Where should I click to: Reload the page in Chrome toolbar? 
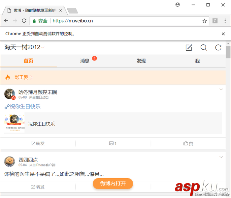tap(24, 21)
